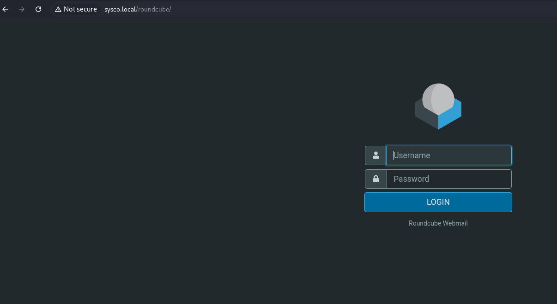
Task: Go back using the browser back arrow
Action: pyautogui.click(x=6, y=9)
